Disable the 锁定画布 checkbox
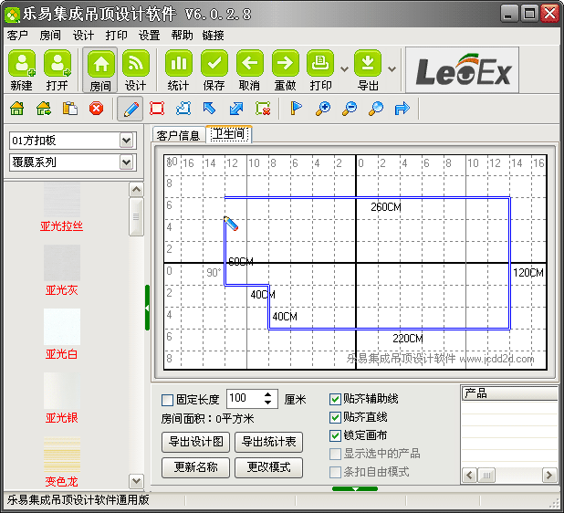 pyautogui.click(x=335, y=435)
